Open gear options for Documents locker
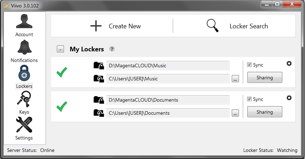The height and width of the screenshot is (159, 305). 289,98
